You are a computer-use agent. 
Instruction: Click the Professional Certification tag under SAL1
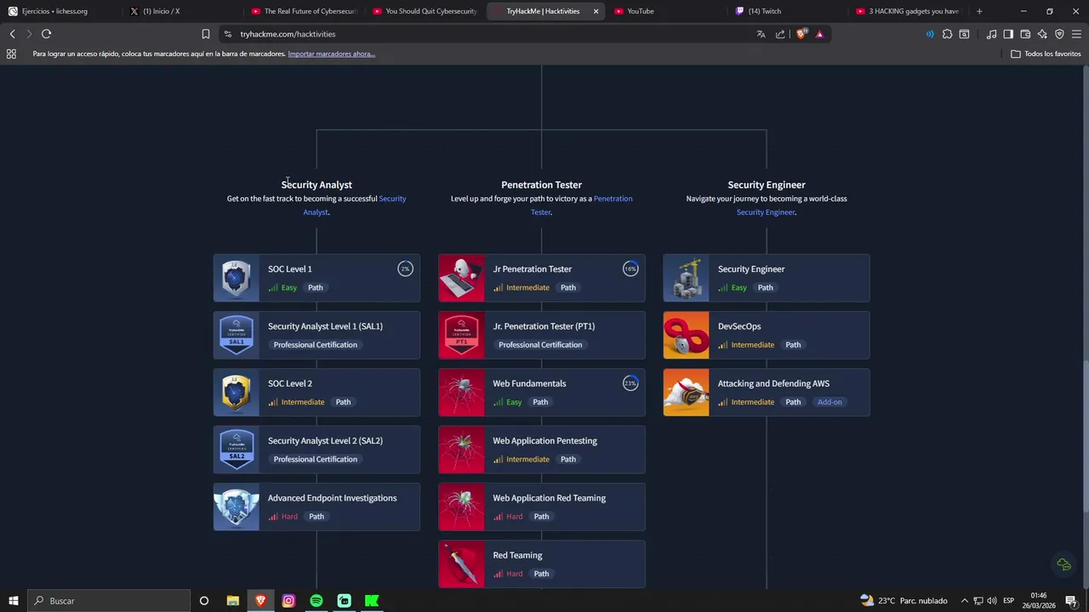tap(315, 345)
